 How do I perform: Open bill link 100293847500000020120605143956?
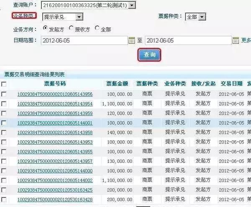point(55,94)
